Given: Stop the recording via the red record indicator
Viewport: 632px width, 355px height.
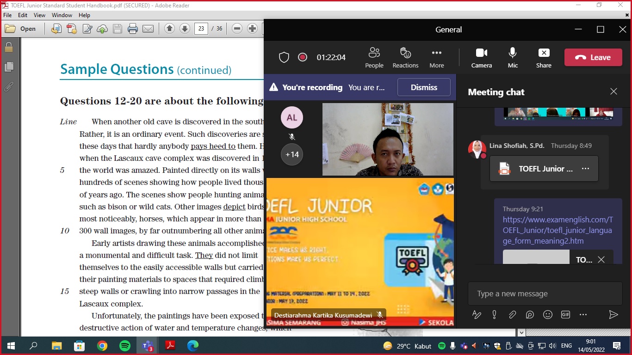Looking at the screenshot, I should pos(303,57).
